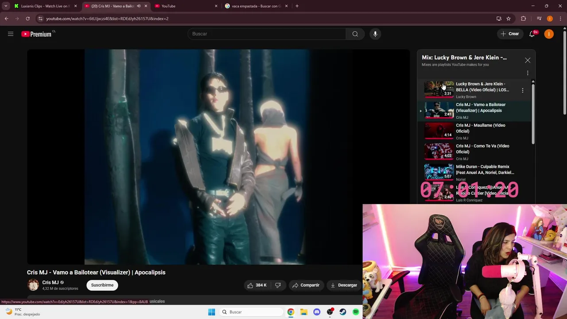This screenshot has width=567, height=319.
Task: Open options for BELLA video row
Action: (x=523, y=90)
